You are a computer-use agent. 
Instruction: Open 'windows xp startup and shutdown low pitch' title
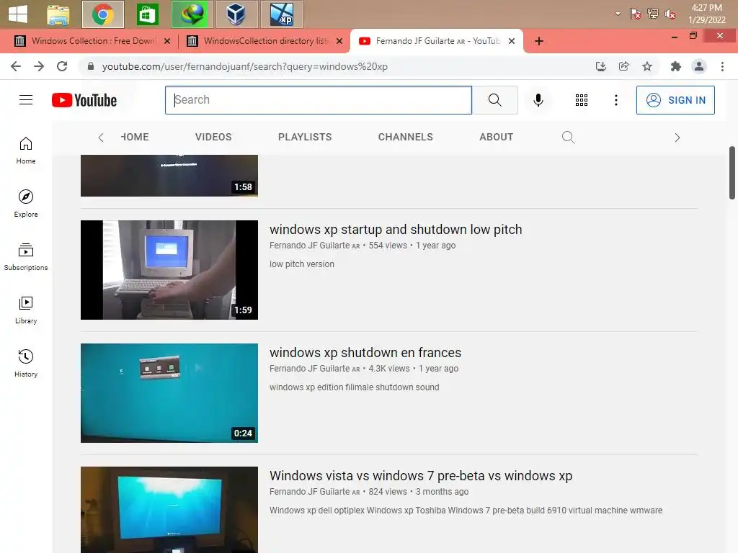396,230
